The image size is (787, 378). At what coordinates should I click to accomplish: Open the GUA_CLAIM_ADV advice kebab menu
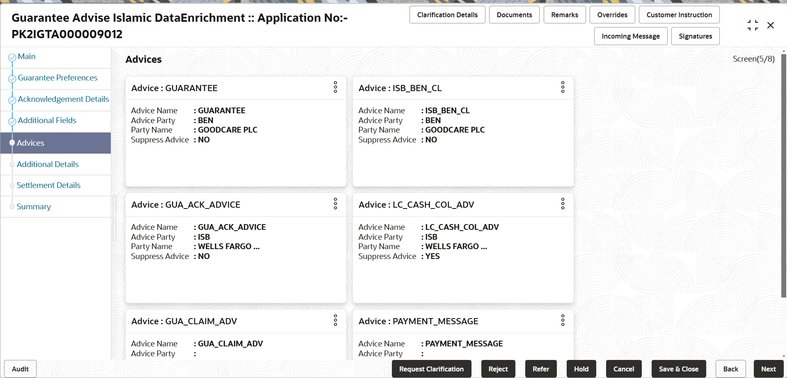[x=335, y=320]
